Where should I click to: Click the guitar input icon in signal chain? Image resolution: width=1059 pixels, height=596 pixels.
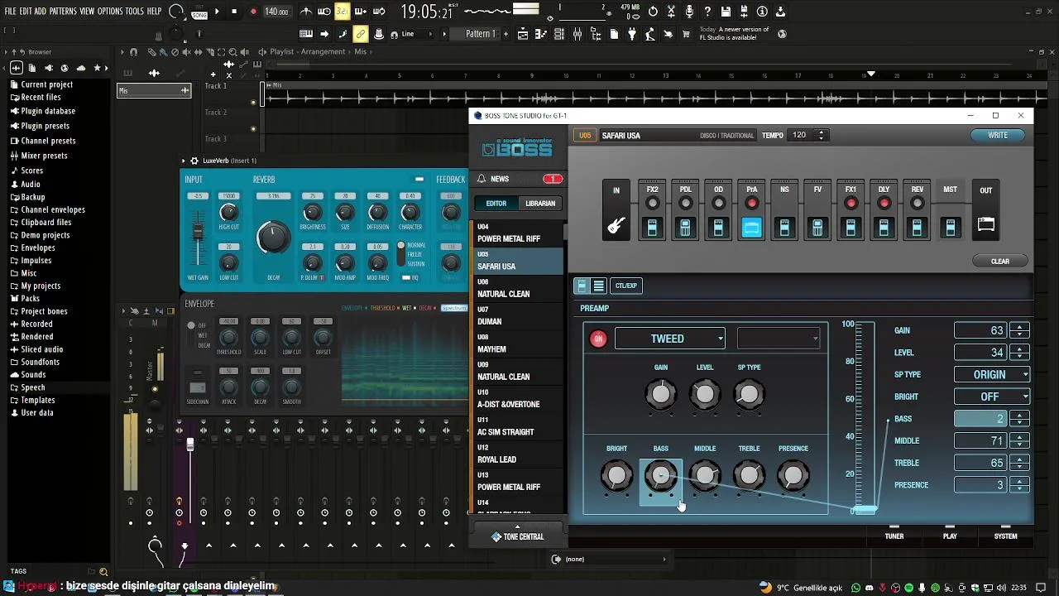616,225
